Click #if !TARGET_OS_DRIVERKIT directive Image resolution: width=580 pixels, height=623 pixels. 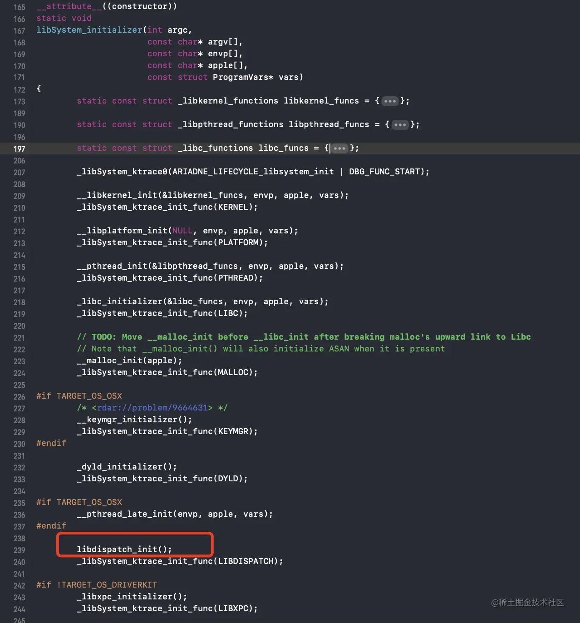tap(97, 585)
